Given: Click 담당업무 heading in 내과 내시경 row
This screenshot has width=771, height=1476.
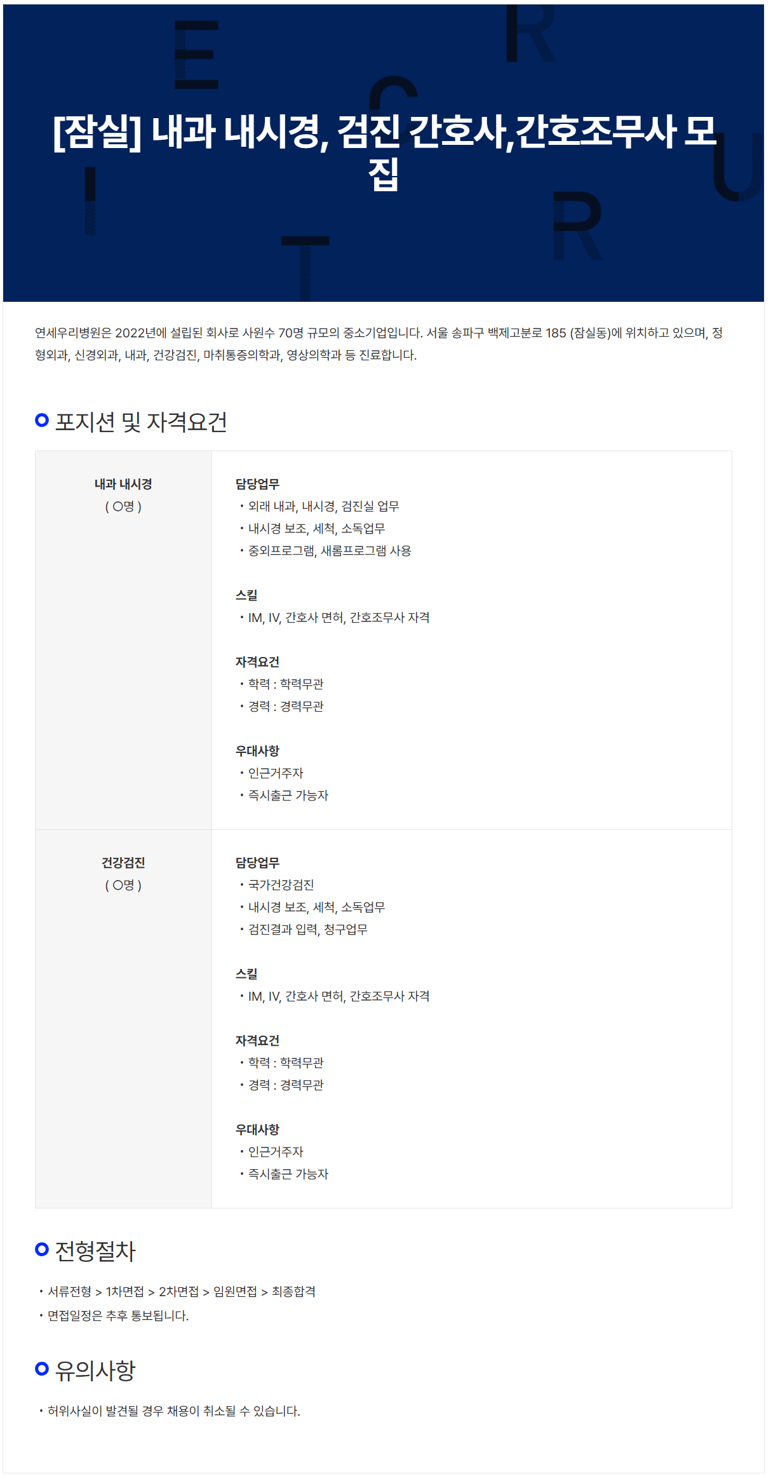Looking at the screenshot, I should (257, 484).
